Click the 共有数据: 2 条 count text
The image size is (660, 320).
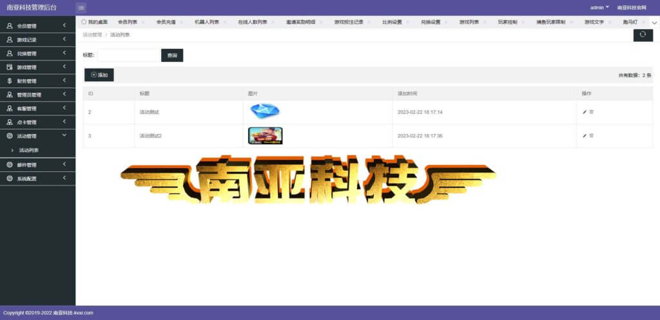[635, 75]
